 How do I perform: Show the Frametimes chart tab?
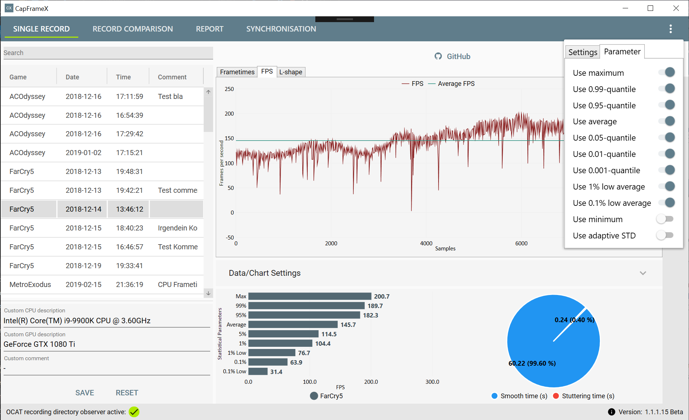[x=237, y=72]
